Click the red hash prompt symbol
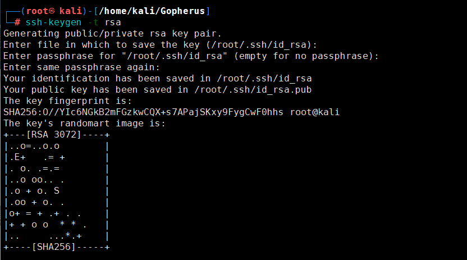Image resolution: width=467 pixels, height=260 pixels. click(x=17, y=22)
